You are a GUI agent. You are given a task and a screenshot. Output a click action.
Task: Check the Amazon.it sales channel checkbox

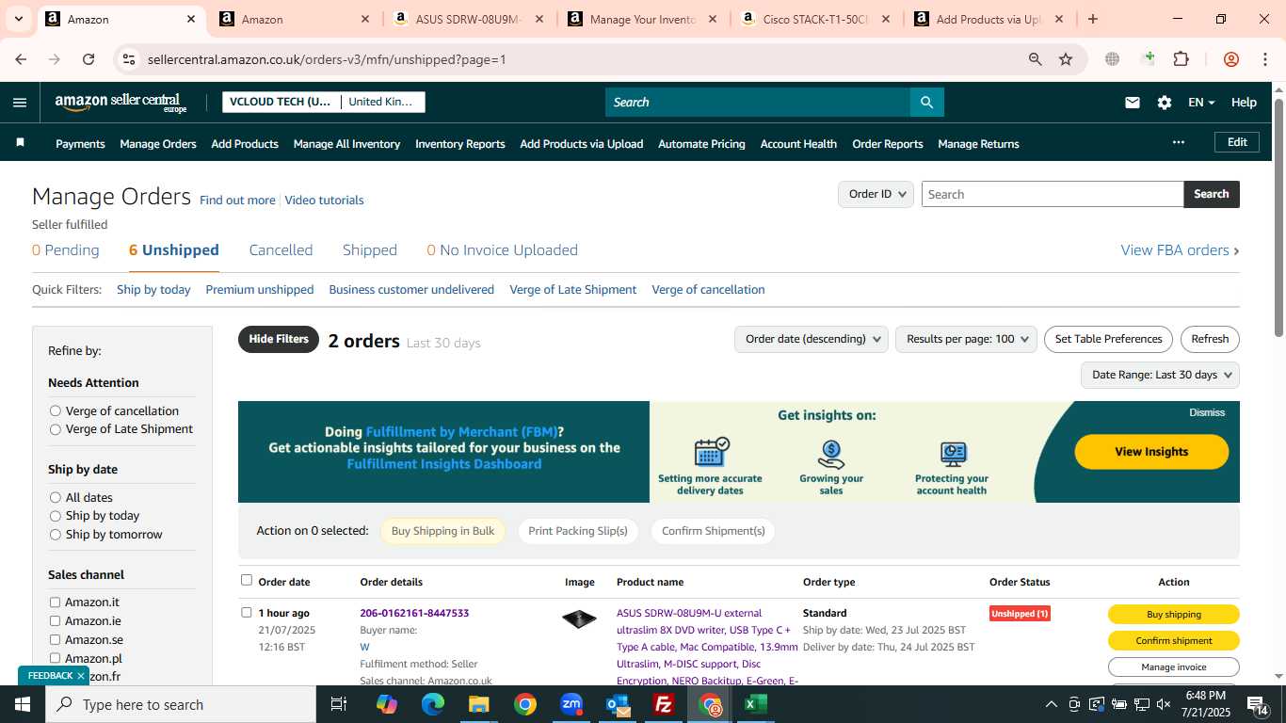55,602
